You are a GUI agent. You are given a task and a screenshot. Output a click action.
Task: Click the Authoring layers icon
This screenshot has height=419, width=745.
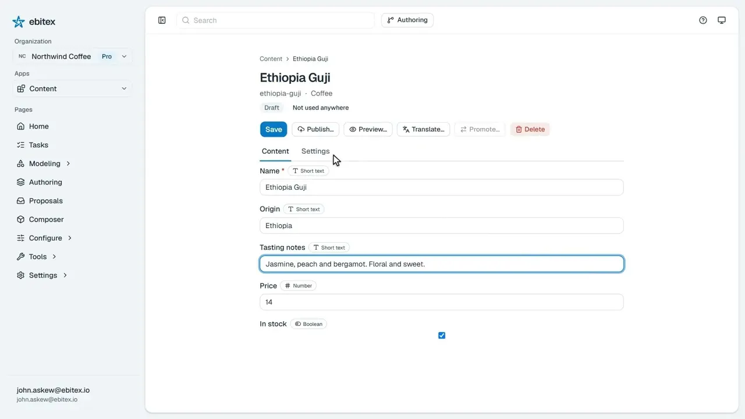tap(21, 182)
